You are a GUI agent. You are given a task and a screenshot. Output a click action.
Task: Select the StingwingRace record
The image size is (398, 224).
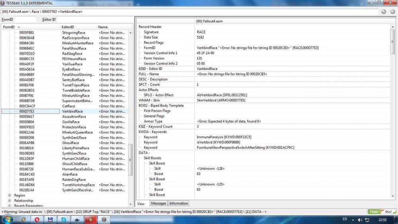74,33
